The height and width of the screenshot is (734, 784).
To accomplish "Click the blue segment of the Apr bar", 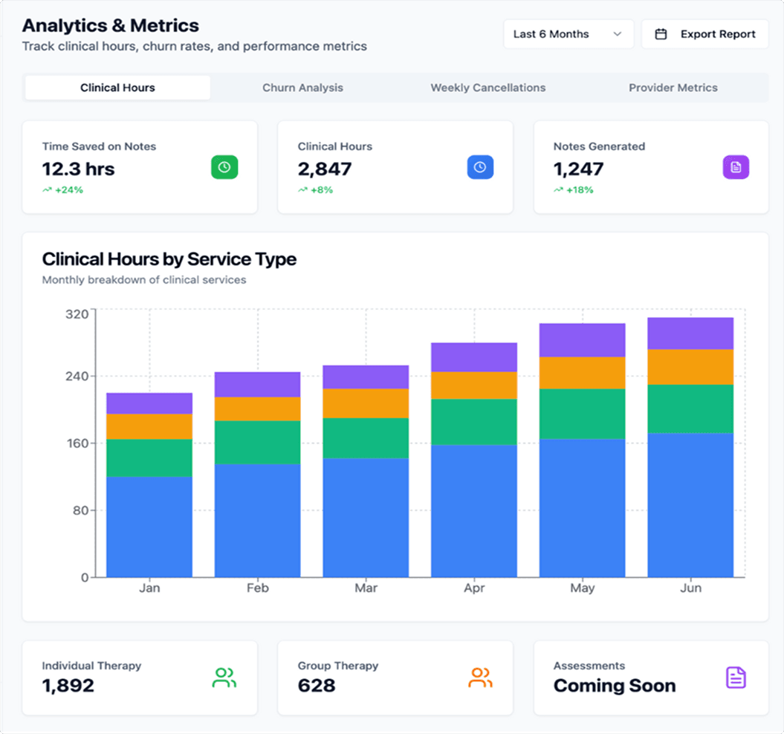I will (x=474, y=511).
